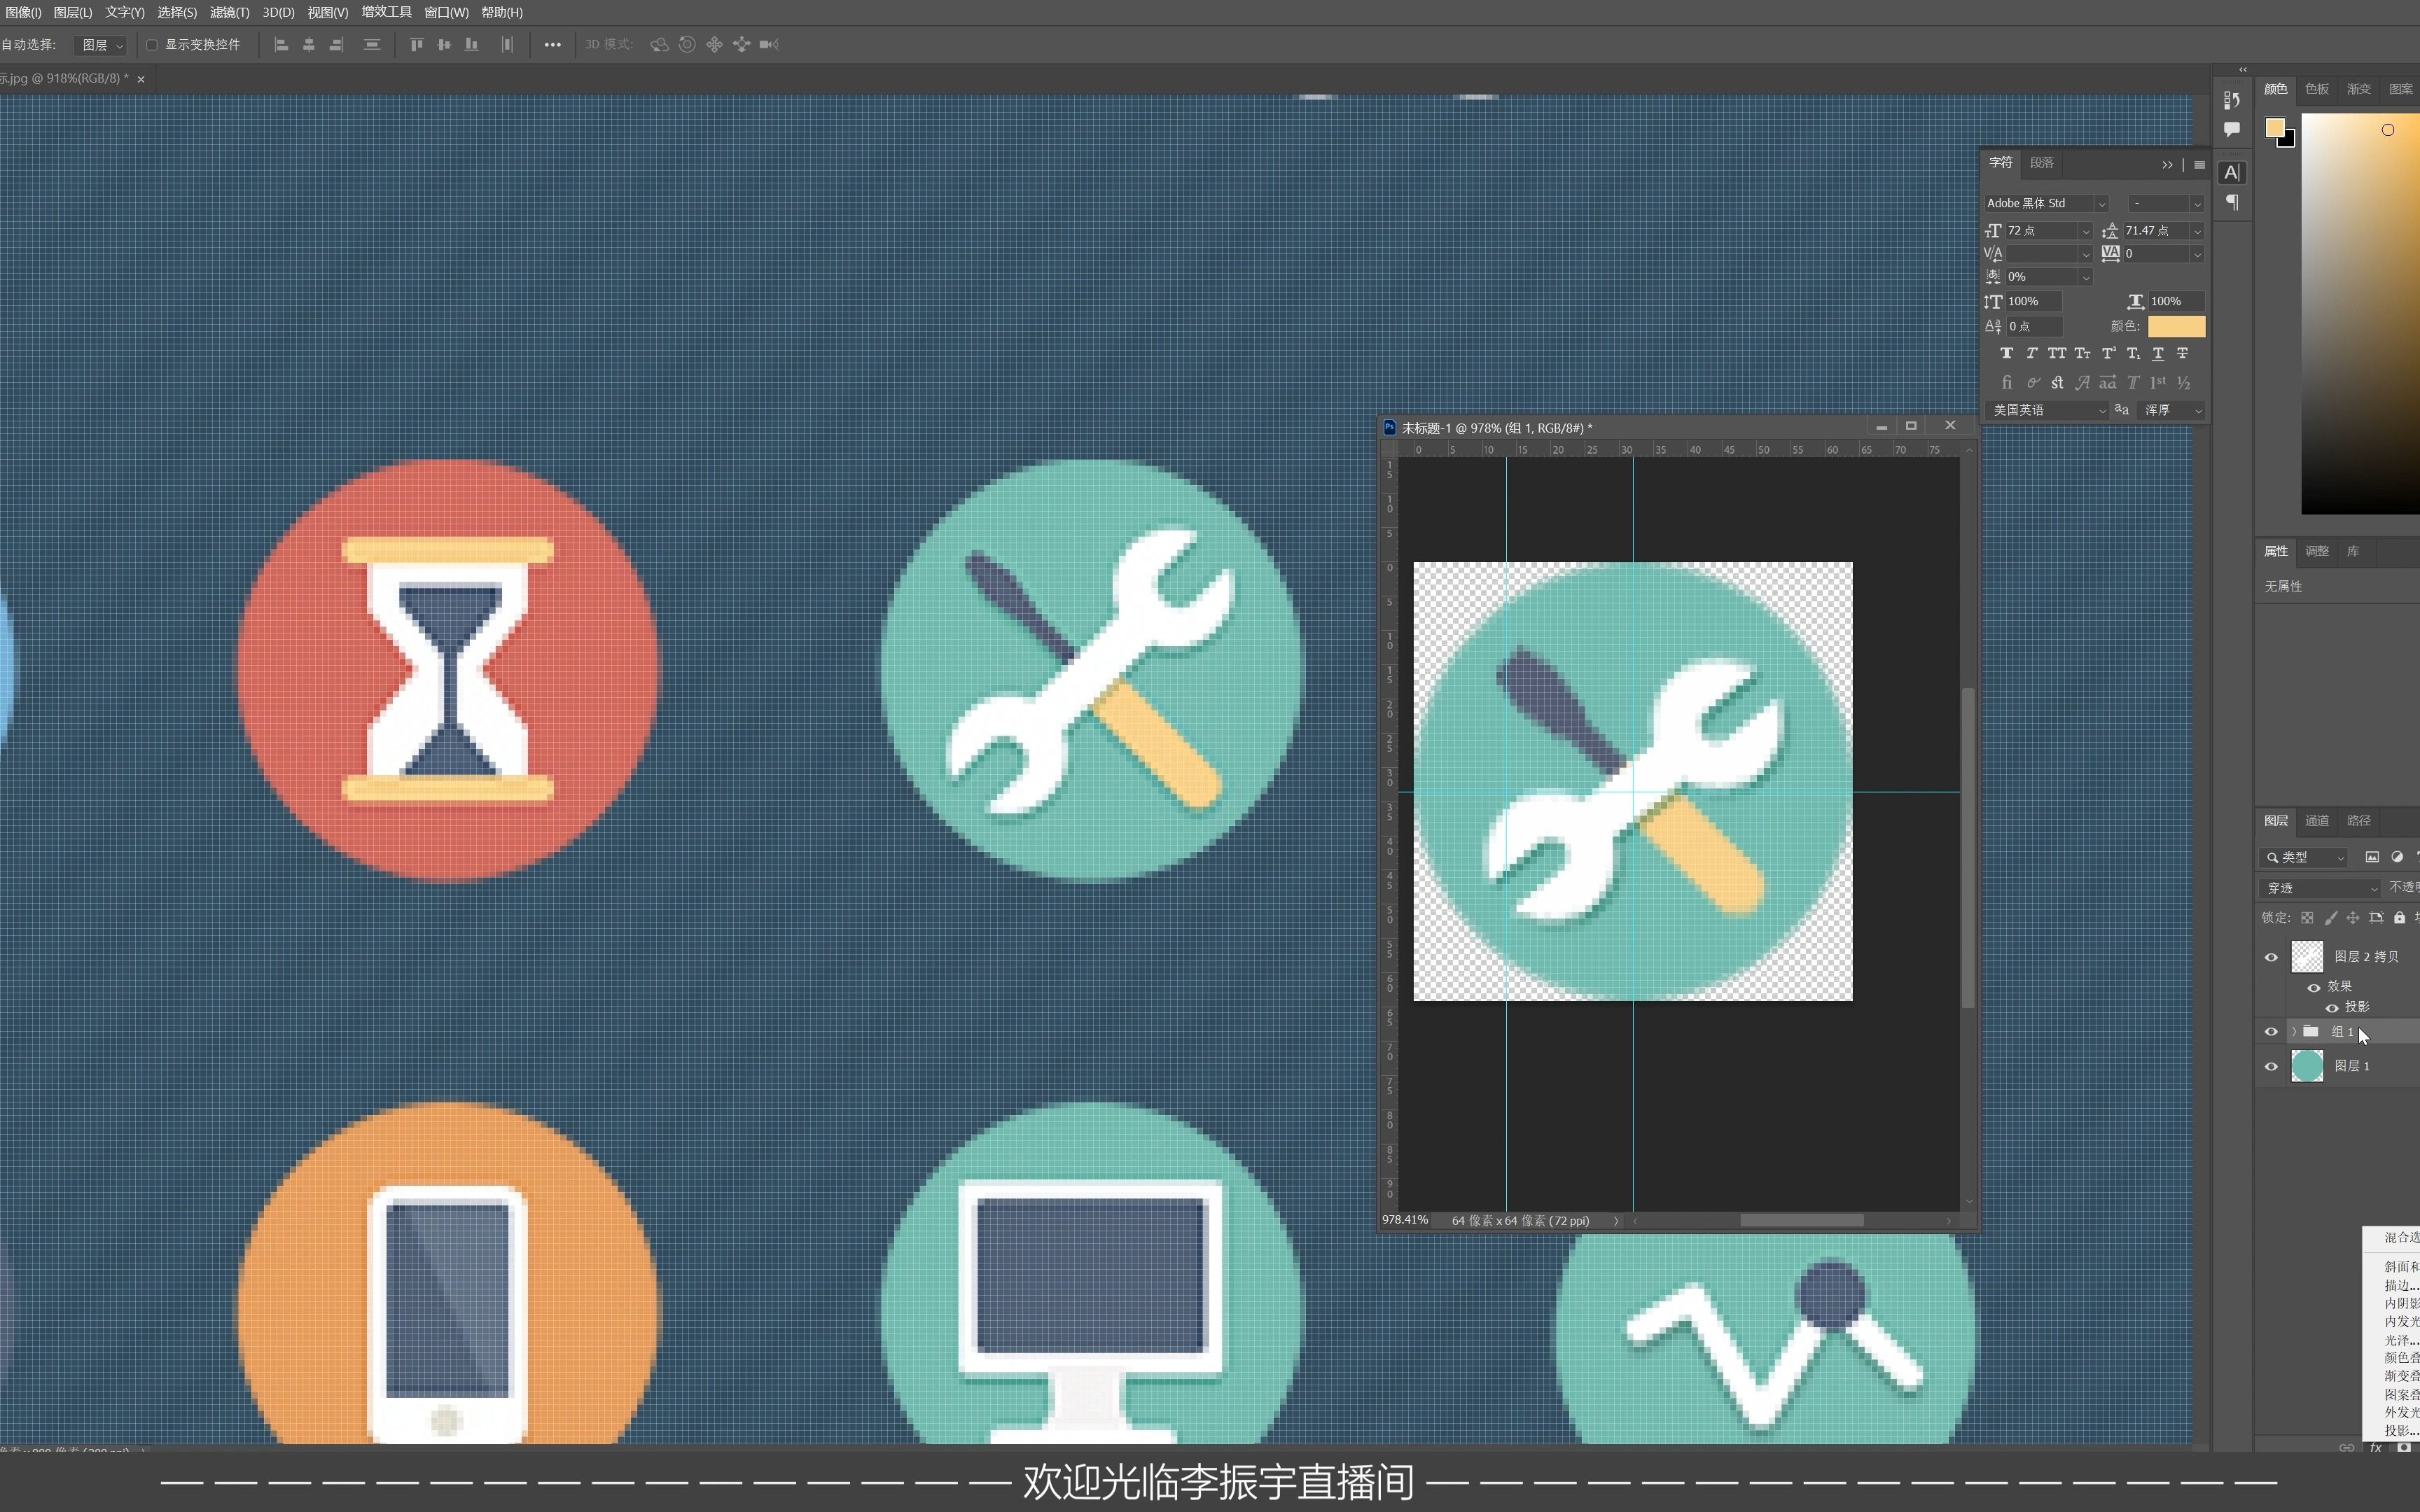This screenshot has height=1512, width=2420.
Task: Click the faux italic T icon
Action: tap(2031, 353)
